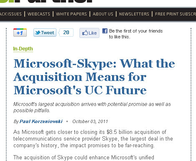Open Free Print Subscription link
This screenshot has height=161, width=196.
[176, 14]
